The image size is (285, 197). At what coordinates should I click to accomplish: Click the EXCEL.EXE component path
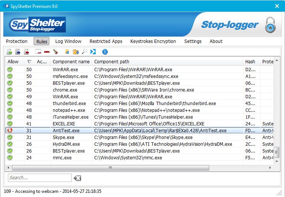[149, 124]
